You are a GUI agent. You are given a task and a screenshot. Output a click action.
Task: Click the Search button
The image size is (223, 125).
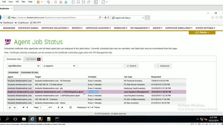(131, 66)
